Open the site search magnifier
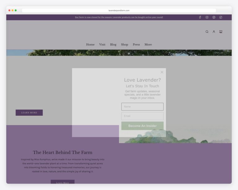 pyautogui.click(x=207, y=32)
